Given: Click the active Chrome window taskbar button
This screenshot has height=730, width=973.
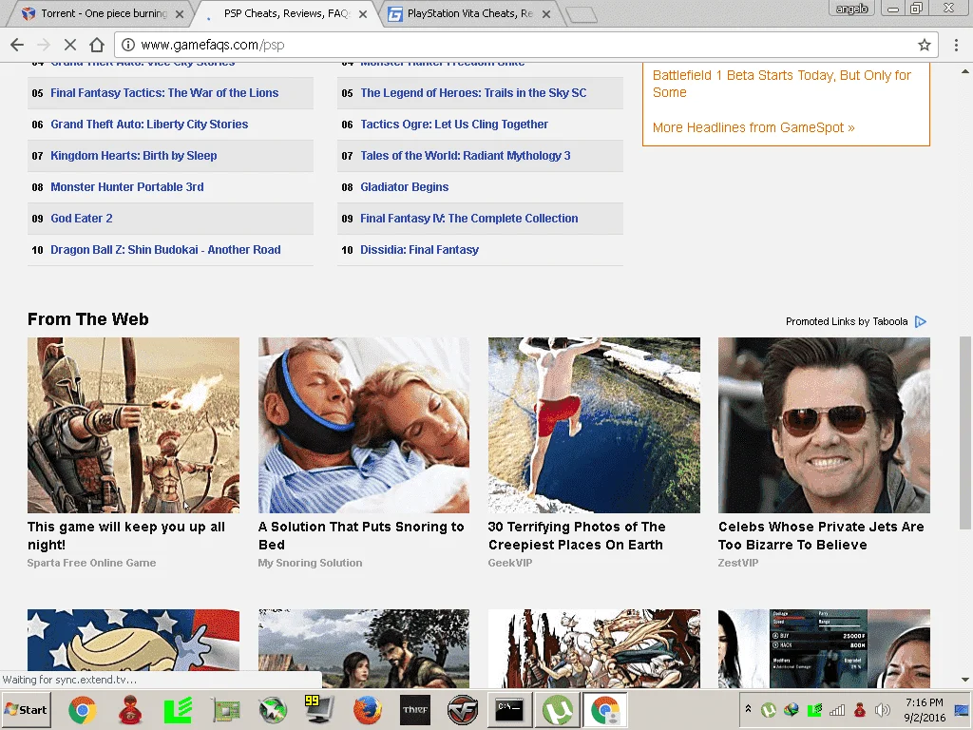Looking at the screenshot, I should pos(605,709).
